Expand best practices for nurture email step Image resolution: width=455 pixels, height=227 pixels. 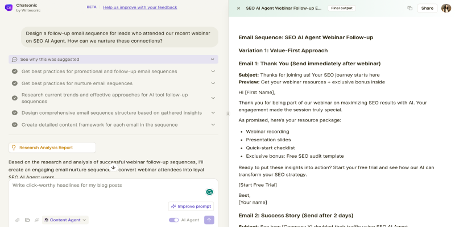tap(213, 83)
